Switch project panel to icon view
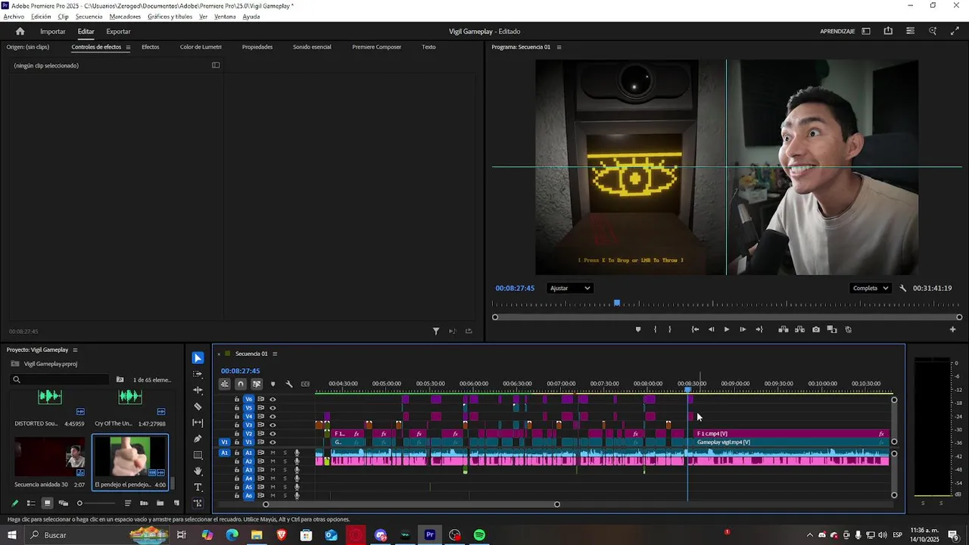Viewport: 969px width, 545px height. coord(47,503)
